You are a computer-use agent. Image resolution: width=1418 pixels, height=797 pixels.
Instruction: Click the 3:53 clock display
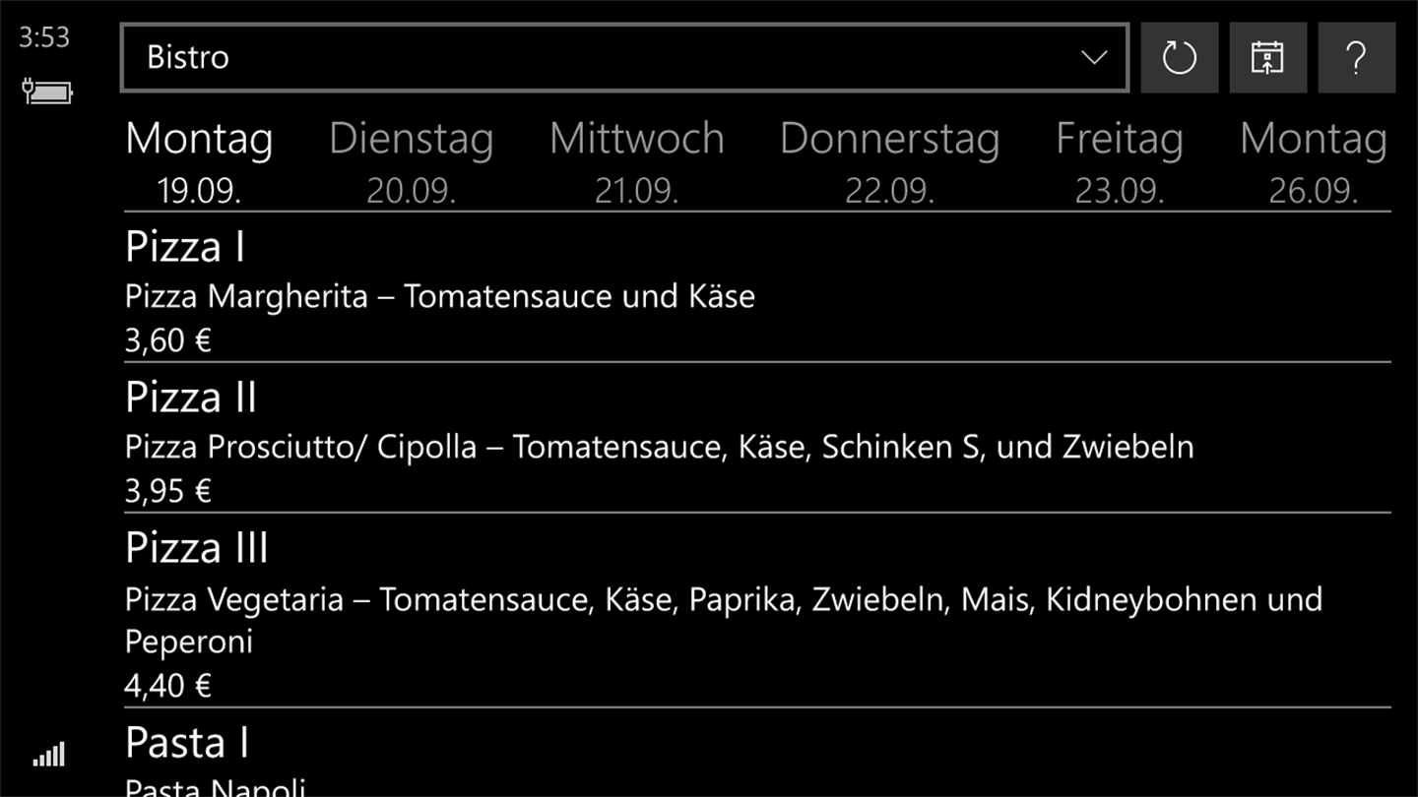(x=44, y=38)
